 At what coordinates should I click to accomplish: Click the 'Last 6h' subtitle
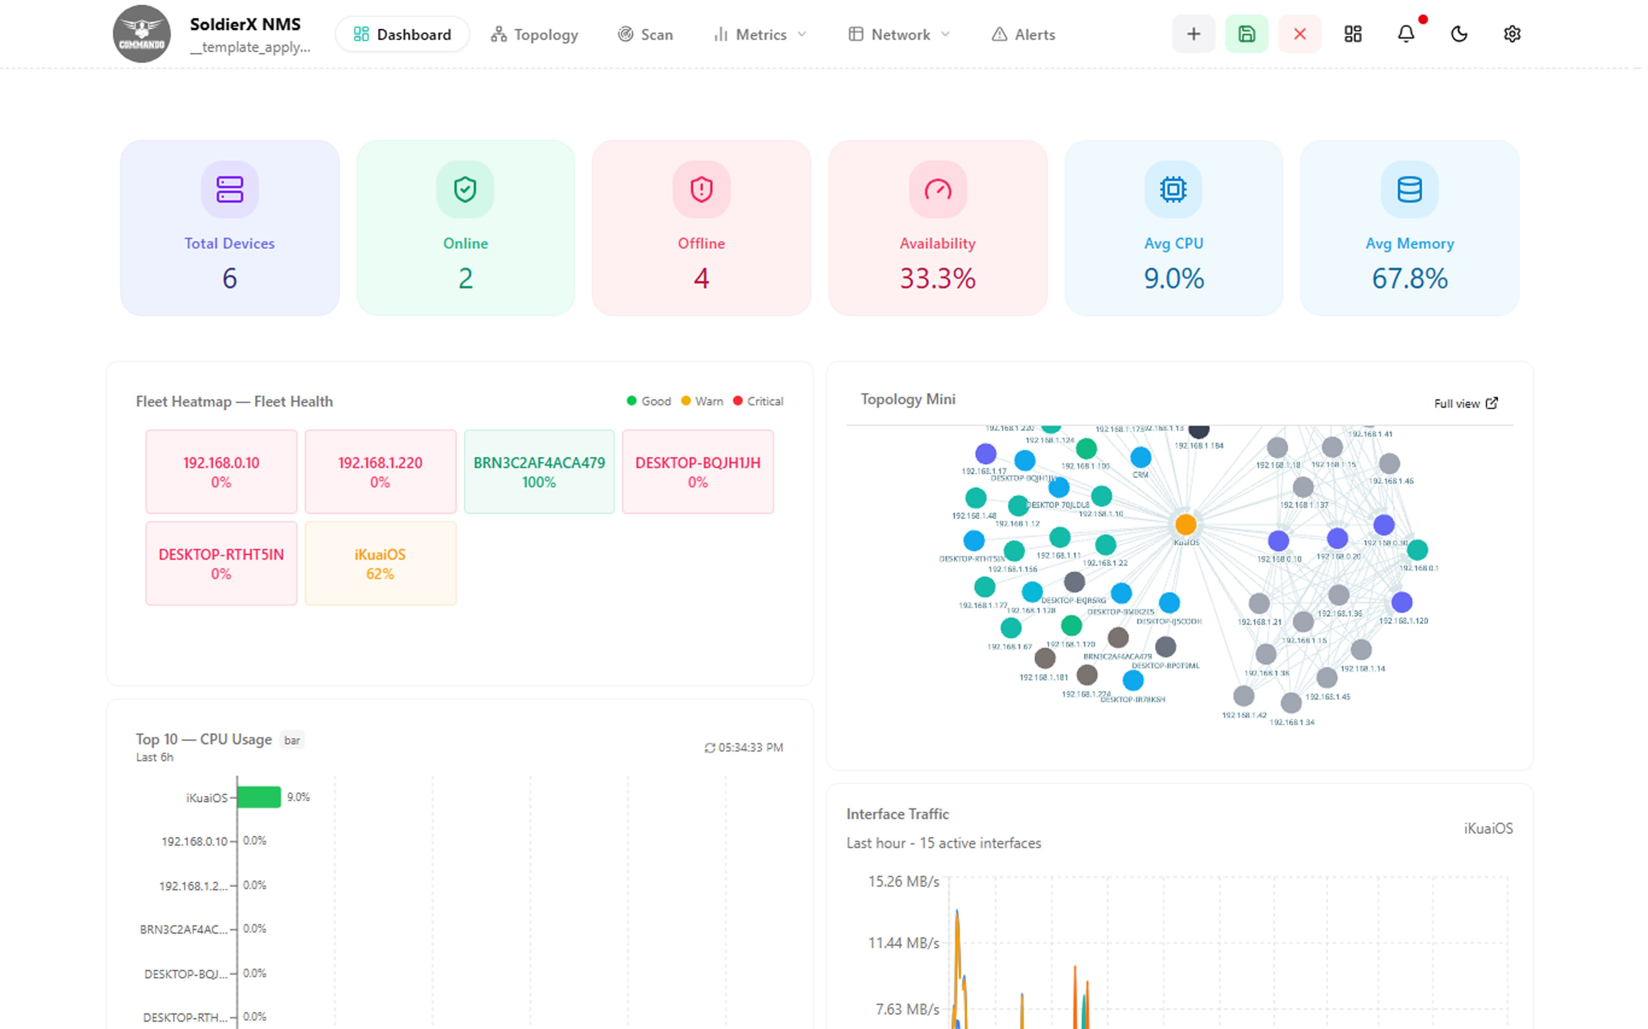[x=154, y=757]
